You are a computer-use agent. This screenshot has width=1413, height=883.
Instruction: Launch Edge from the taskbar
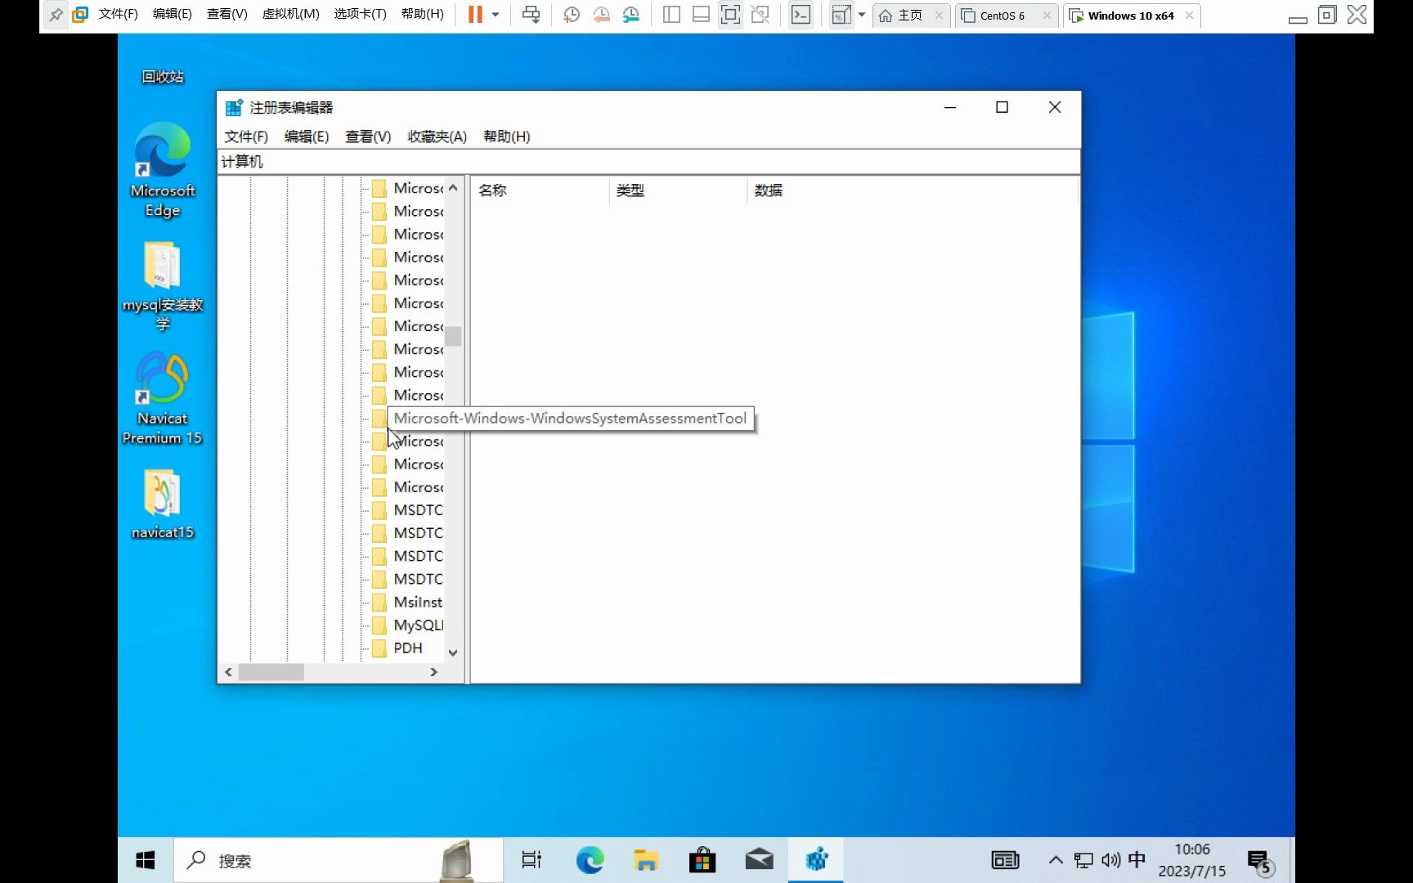click(590, 860)
